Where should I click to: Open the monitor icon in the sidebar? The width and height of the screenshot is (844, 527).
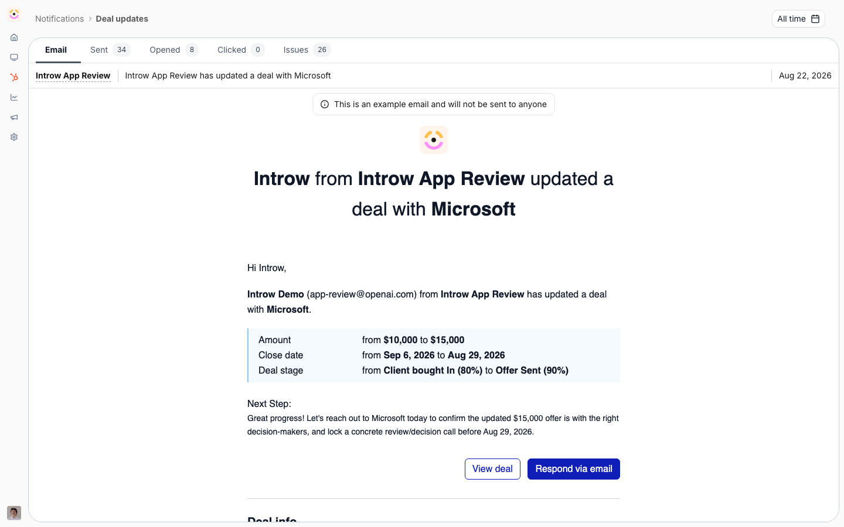(14, 57)
